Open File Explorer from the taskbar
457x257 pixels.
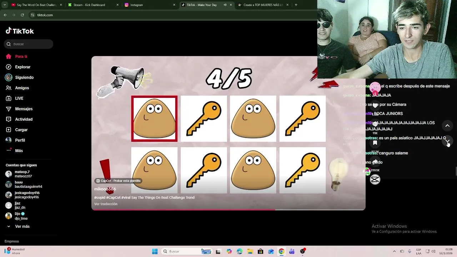click(250, 251)
